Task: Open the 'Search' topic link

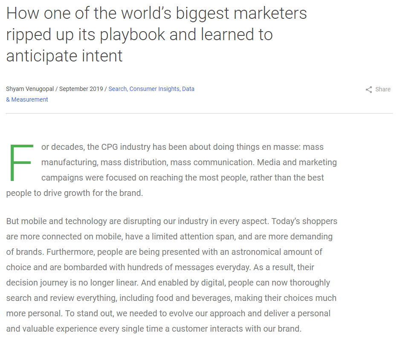Action: coord(118,89)
